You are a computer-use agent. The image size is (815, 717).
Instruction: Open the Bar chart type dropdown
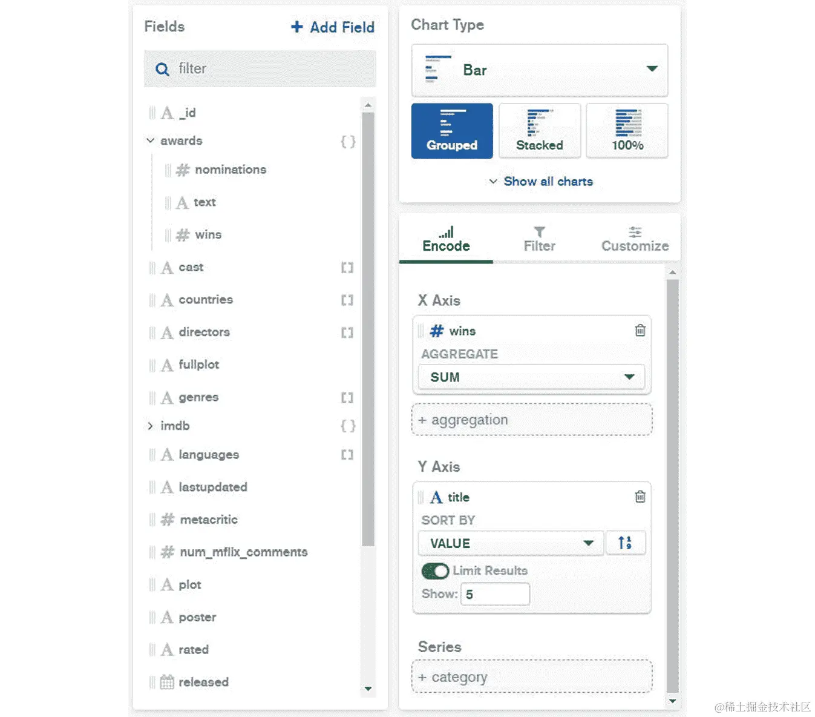tap(540, 70)
